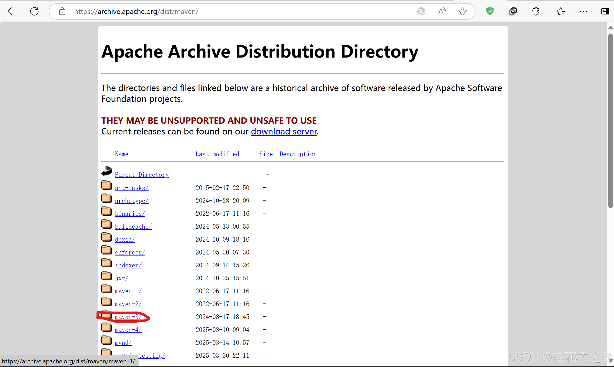This screenshot has height=367, width=614.
Task: Click the vertical scrollbar thumb
Action: coord(610,120)
